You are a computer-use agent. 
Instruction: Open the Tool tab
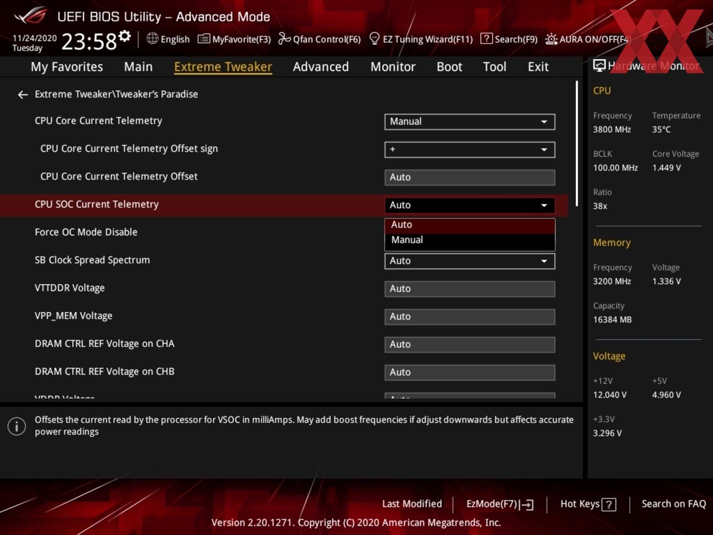point(494,67)
